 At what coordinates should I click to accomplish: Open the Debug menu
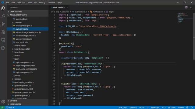tap(42, 2)
